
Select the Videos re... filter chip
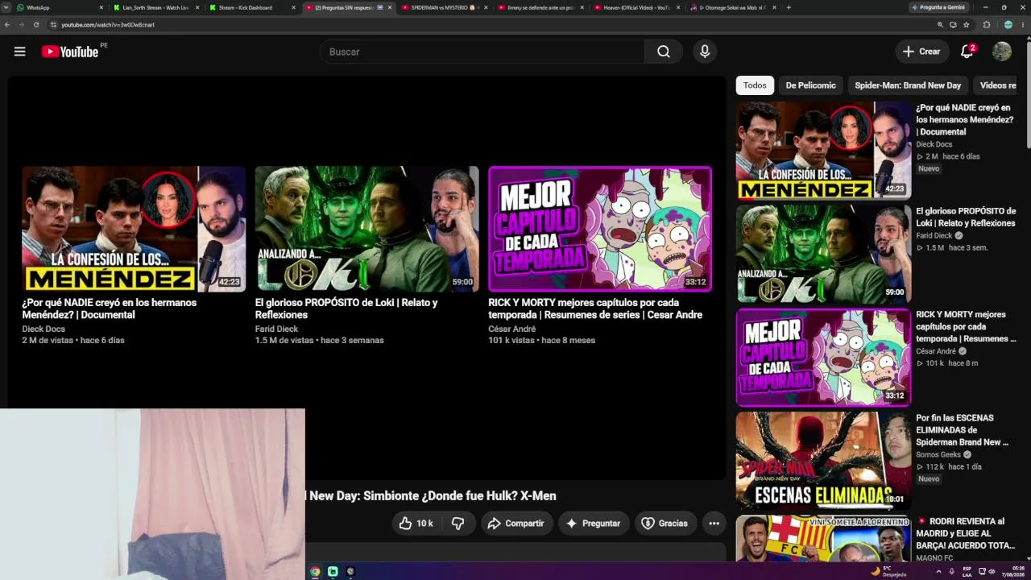click(997, 85)
